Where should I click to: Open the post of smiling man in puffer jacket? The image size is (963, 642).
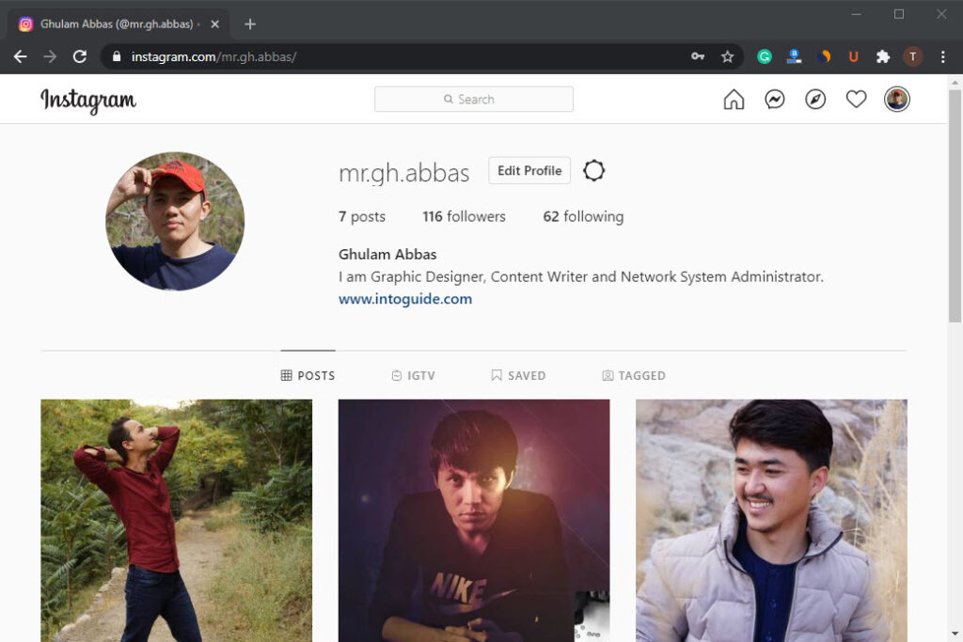771,521
